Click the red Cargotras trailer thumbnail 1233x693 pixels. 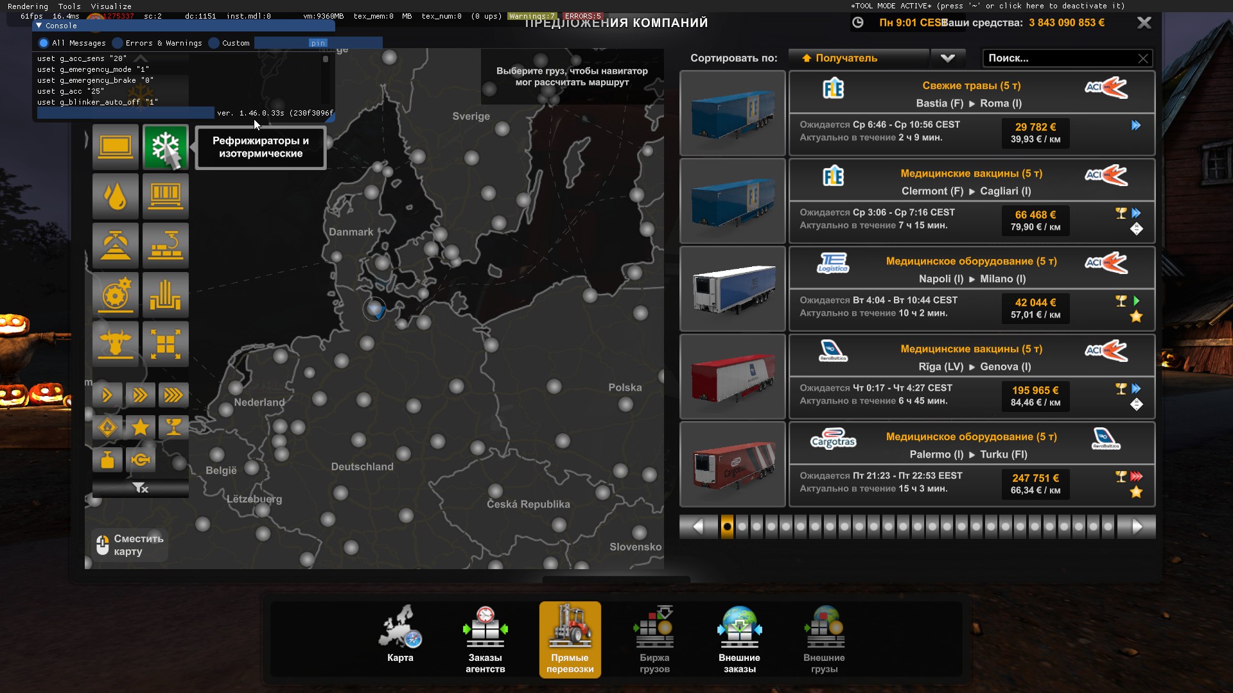pyautogui.click(x=733, y=465)
